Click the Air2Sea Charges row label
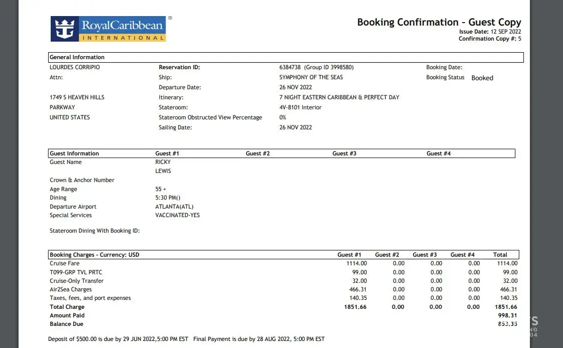This screenshot has height=348, width=563. pyautogui.click(x=71, y=289)
